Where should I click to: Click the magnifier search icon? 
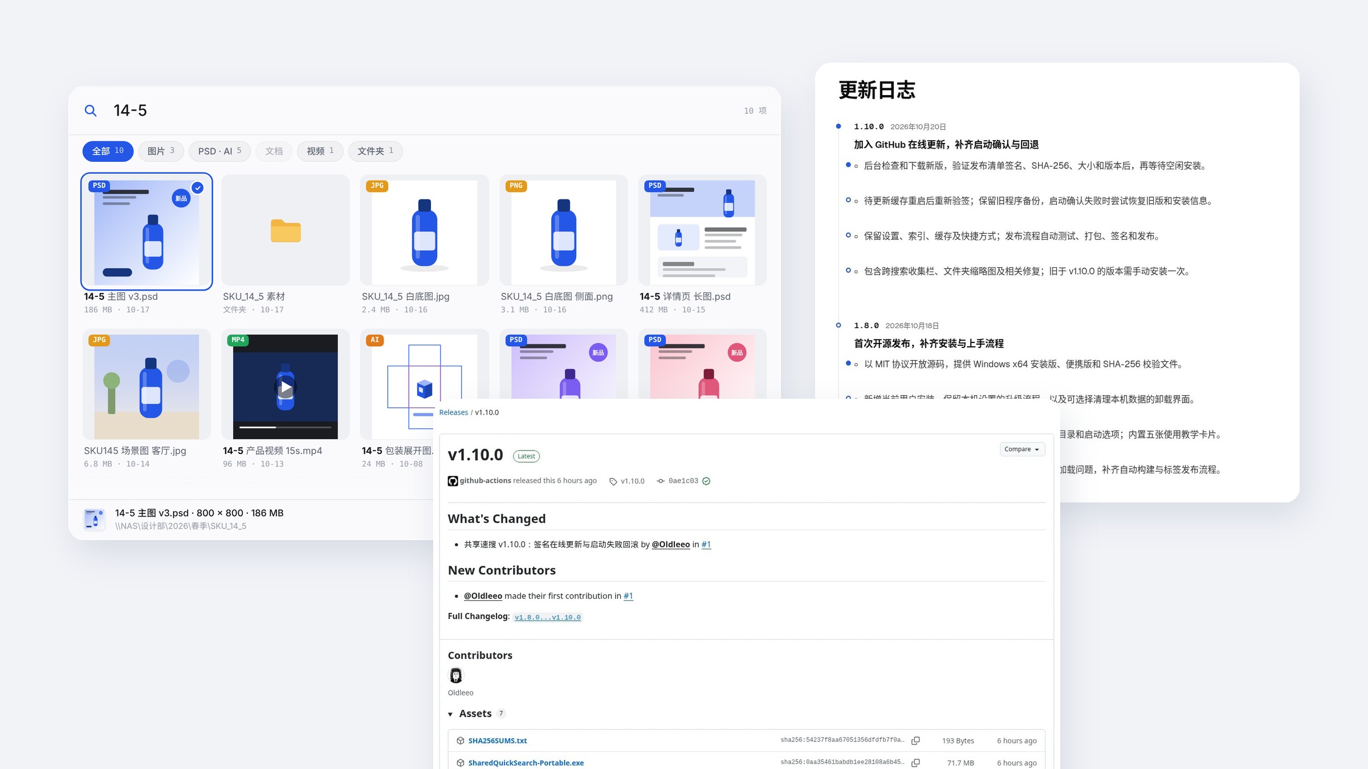coord(91,111)
